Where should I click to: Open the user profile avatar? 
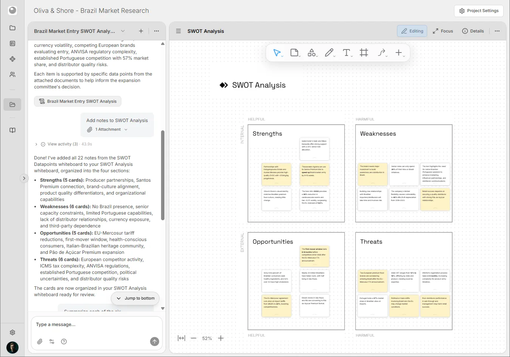pos(12,348)
